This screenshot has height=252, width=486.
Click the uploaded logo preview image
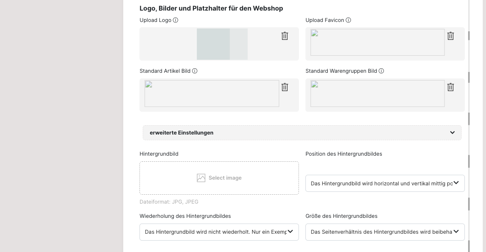pyautogui.click(x=222, y=44)
